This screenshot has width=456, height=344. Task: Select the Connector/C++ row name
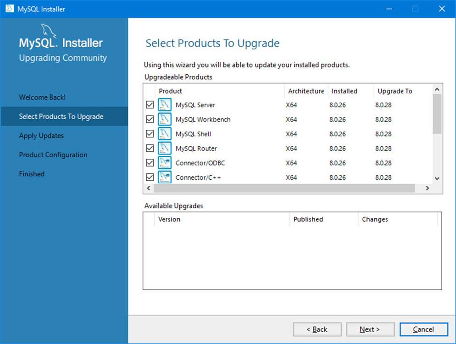coord(198,178)
